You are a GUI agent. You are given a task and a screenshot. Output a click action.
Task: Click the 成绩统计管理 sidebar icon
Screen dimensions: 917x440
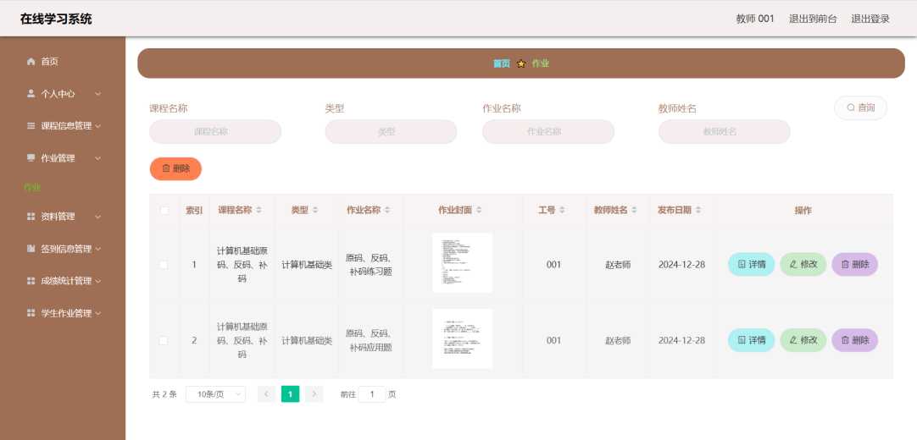pyautogui.click(x=31, y=281)
